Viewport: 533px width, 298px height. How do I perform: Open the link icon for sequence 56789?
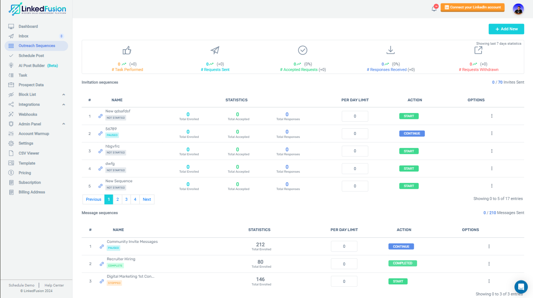(x=100, y=133)
